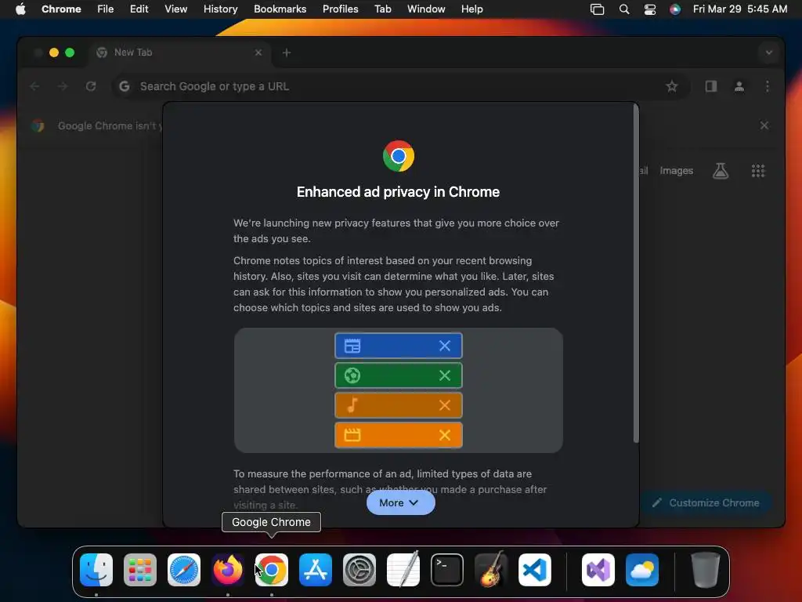This screenshot has height=602, width=802.
Task: Dismiss the default browser infobar
Action: pos(764,125)
